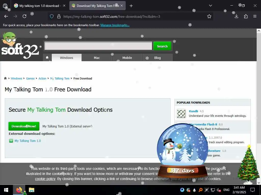Open the Windows Start menu
The image size is (261, 195).
coord(6,190)
